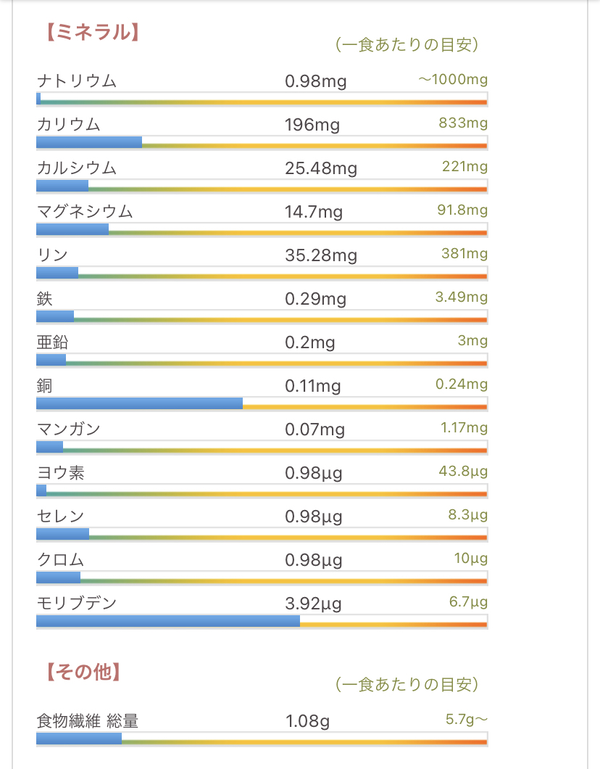Select the クロム nutrient label
Image resolution: width=600 pixels, height=769 pixels.
click(x=61, y=560)
